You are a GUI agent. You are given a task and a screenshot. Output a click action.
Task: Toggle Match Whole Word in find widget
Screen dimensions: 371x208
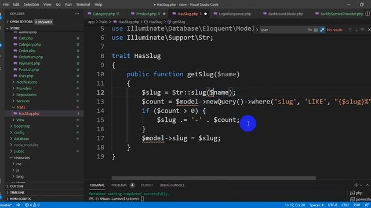click(316, 30)
